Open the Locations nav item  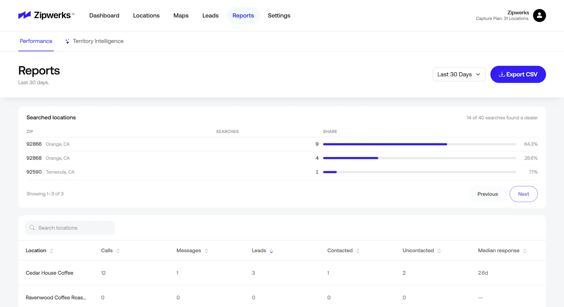coord(146,16)
